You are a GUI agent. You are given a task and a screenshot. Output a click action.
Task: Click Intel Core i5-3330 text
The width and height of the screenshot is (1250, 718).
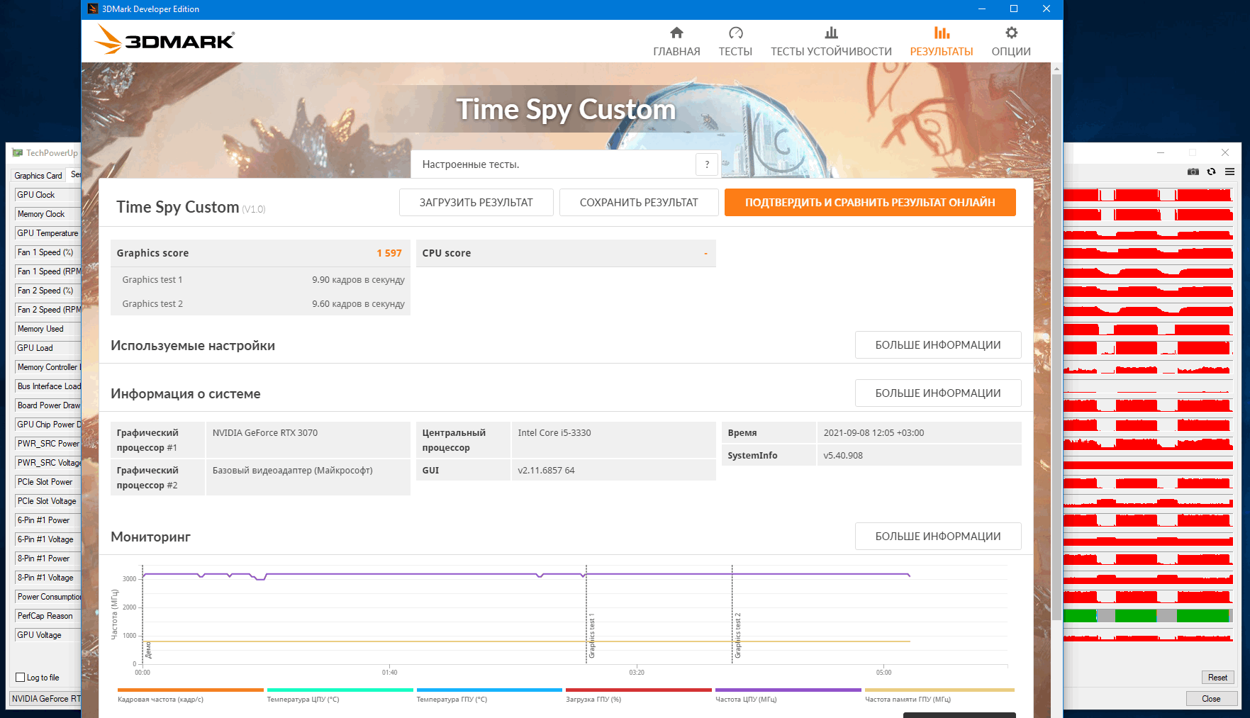click(554, 433)
